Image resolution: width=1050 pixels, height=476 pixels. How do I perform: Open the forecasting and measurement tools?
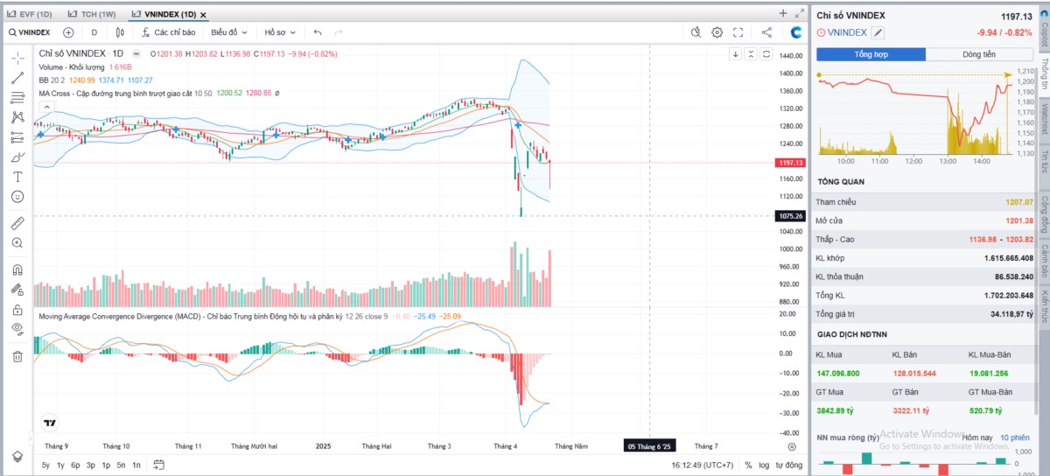click(17, 137)
